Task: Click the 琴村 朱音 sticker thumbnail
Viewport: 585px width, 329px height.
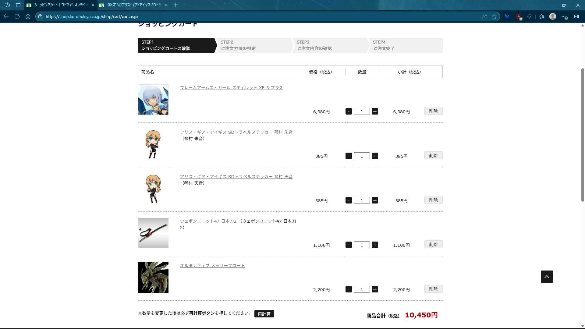Action: (x=153, y=144)
